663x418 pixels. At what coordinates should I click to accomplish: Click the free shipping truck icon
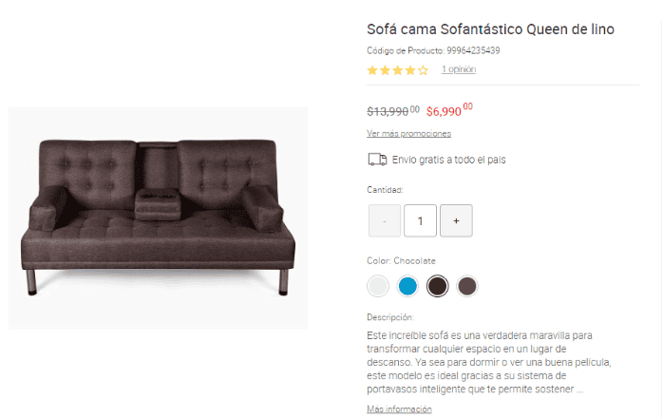pyautogui.click(x=377, y=160)
